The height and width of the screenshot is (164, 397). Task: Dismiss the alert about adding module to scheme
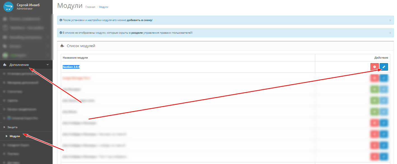(x=390, y=20)
